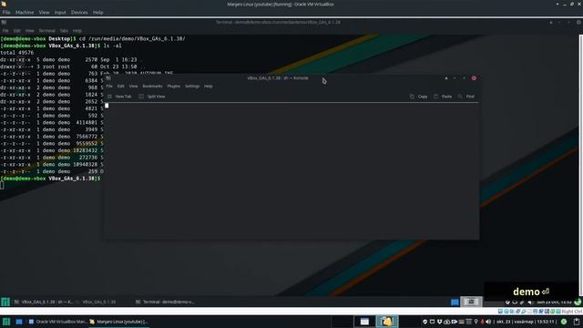Open guest Manjaro application menu icon
583x328 pixels.
[x=5, y=302]
